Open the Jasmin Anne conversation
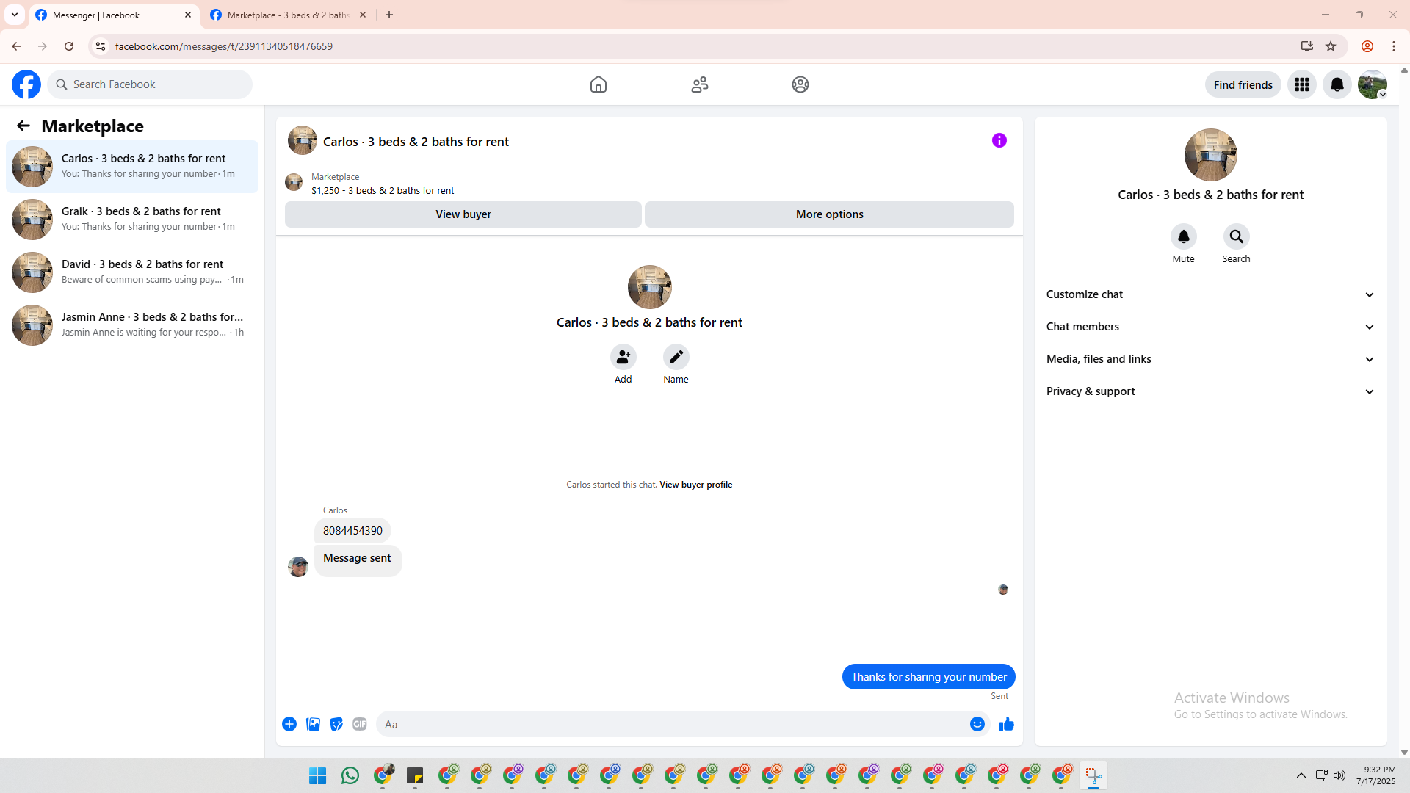1410x793 pixels. tap(132, 325)
